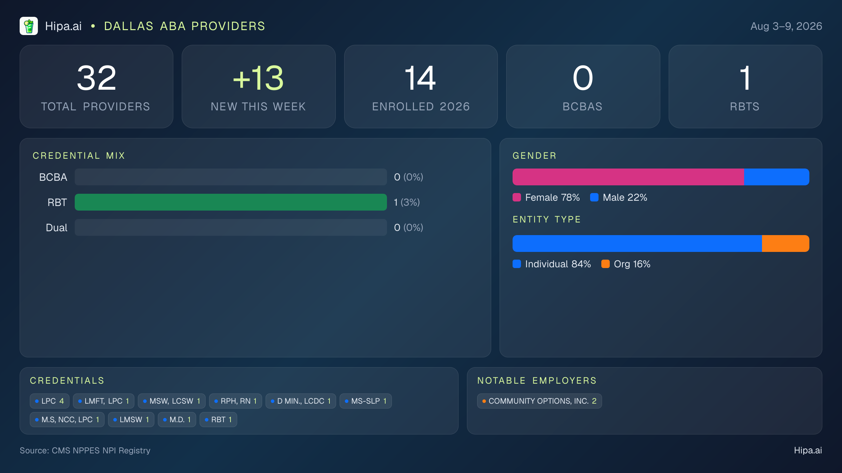The height and width of the screenshot is (473, 842).
Task: Click the ENTITY TYPE heading
Action: click(x=547, y=219)
